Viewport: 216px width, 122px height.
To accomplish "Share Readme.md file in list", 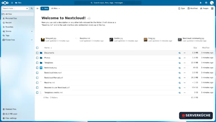I will click(179, 83).
